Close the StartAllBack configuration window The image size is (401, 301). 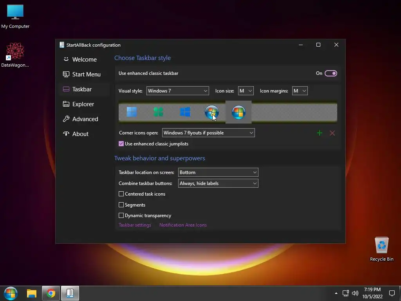336,45
